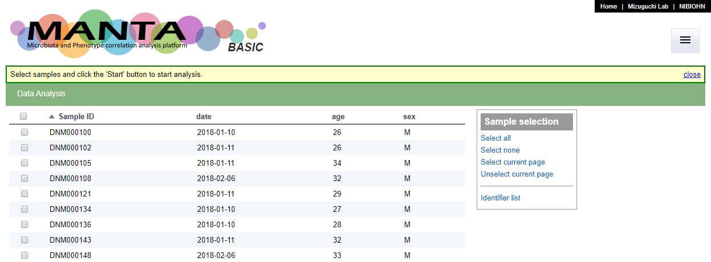Click sample ID DNM000100

click(x=70, y=132)
